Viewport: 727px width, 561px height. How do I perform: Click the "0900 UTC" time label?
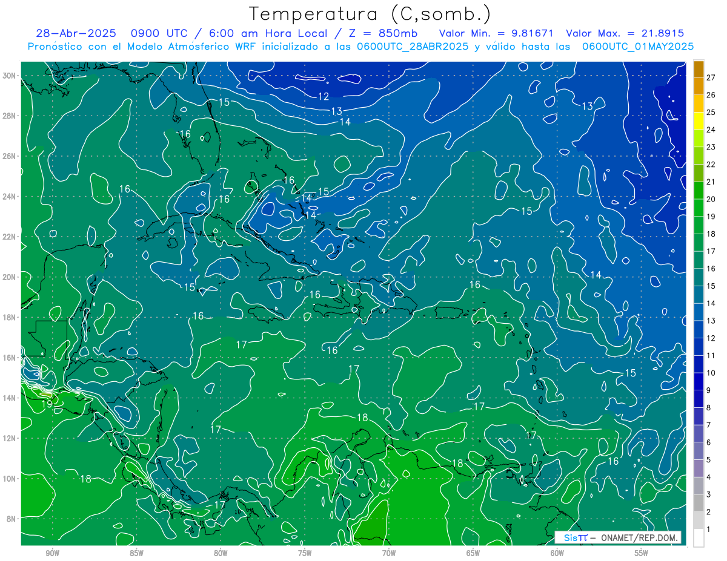158,33
